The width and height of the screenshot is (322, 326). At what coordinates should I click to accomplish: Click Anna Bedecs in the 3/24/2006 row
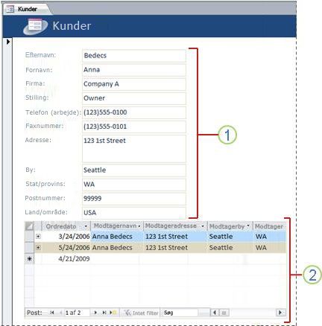(x=117, y=237)
